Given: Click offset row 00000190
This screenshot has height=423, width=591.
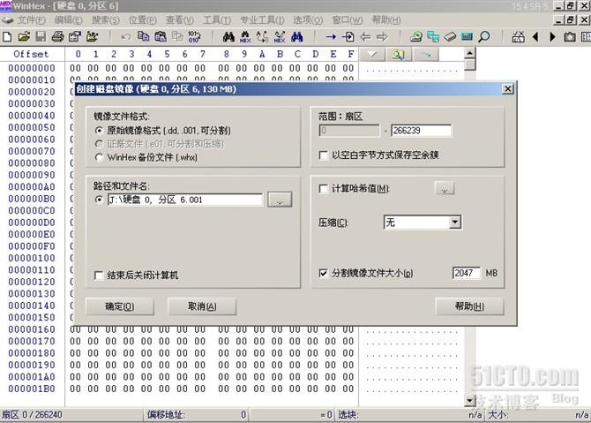Looking at the screenshot, I should click(x=32, y=366).
